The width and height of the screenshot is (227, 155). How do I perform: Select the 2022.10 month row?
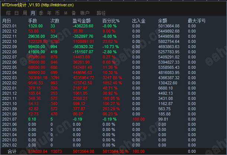click(x=114, y=42)
